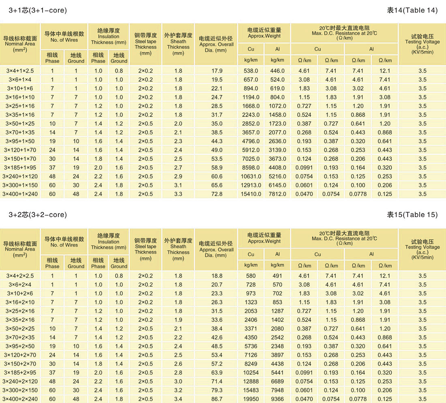
Task: Select the overall diameter value "48.5"
Action: tap(217, 346)
